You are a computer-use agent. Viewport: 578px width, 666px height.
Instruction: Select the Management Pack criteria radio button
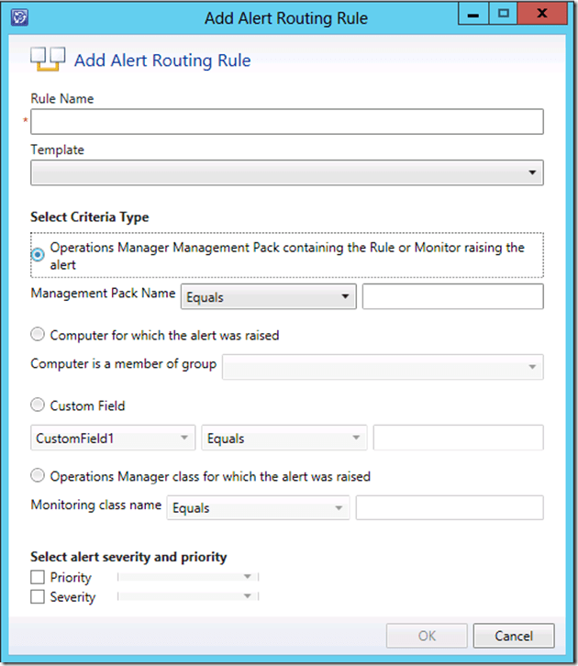click(39, 255)
